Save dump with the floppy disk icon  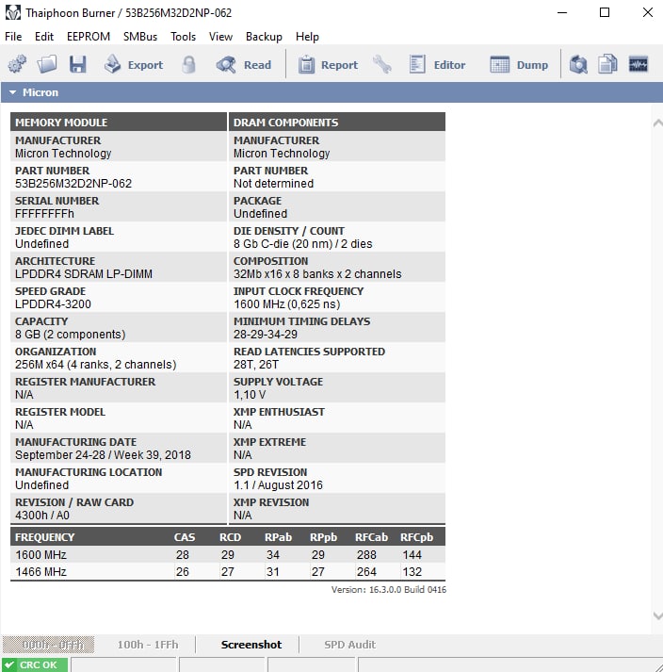tap(77, 65)
